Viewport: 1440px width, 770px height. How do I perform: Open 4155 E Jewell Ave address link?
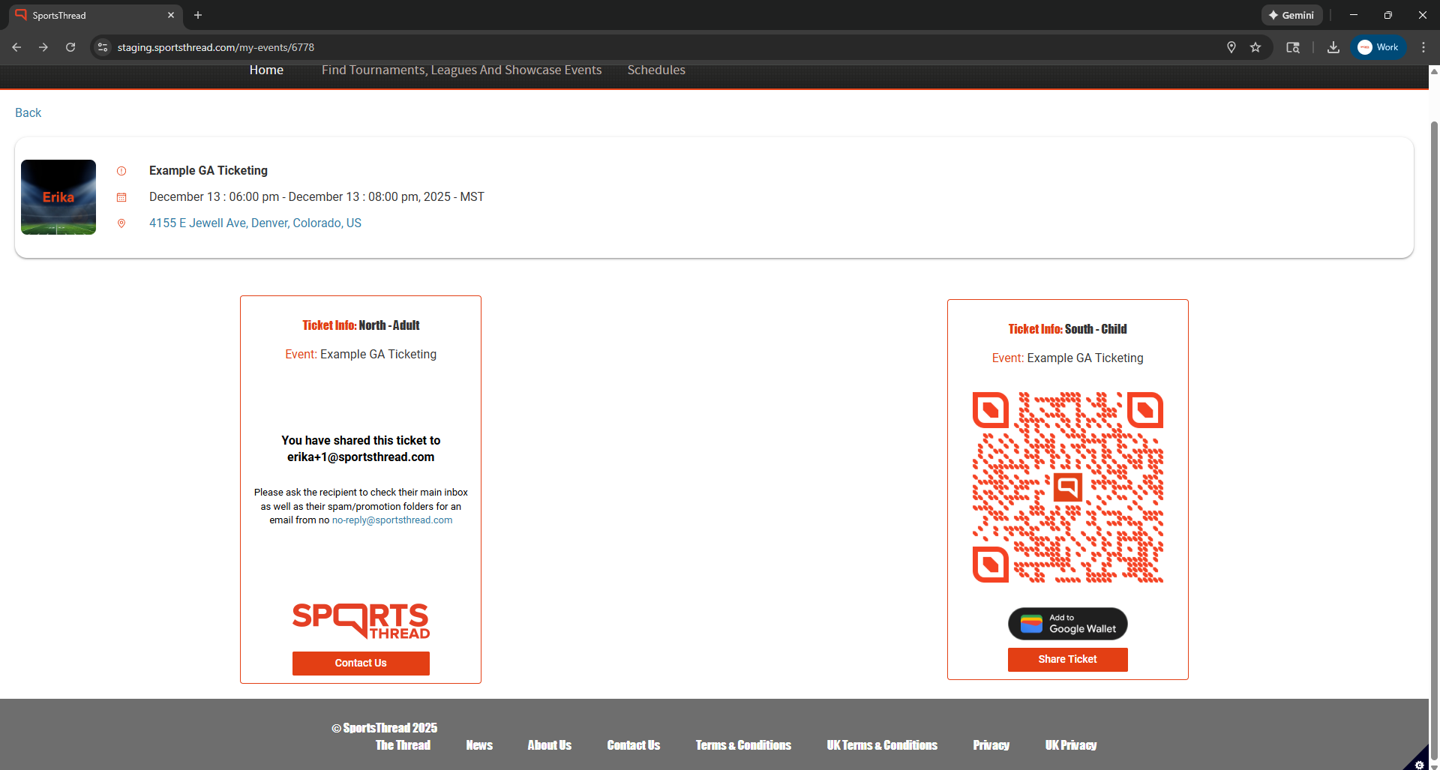(x=255, y=223)
